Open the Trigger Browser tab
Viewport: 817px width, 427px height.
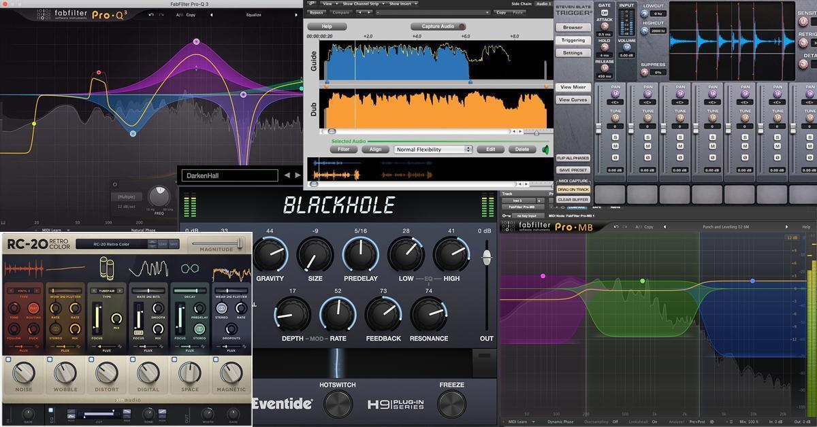[572, 27]
